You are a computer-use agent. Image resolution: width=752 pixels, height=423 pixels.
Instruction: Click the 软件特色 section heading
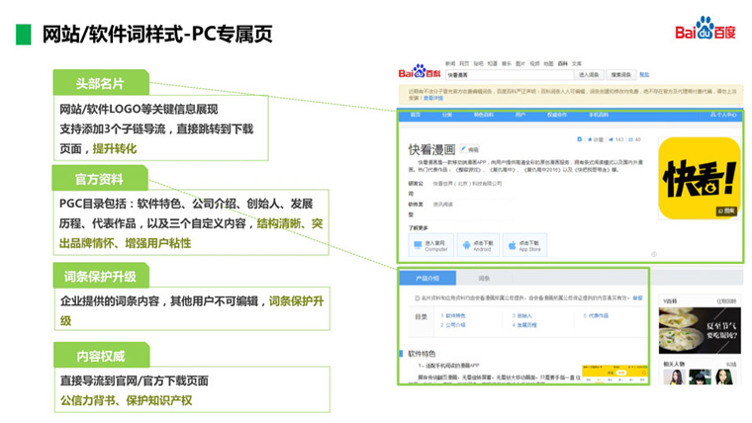coord(422,354)
